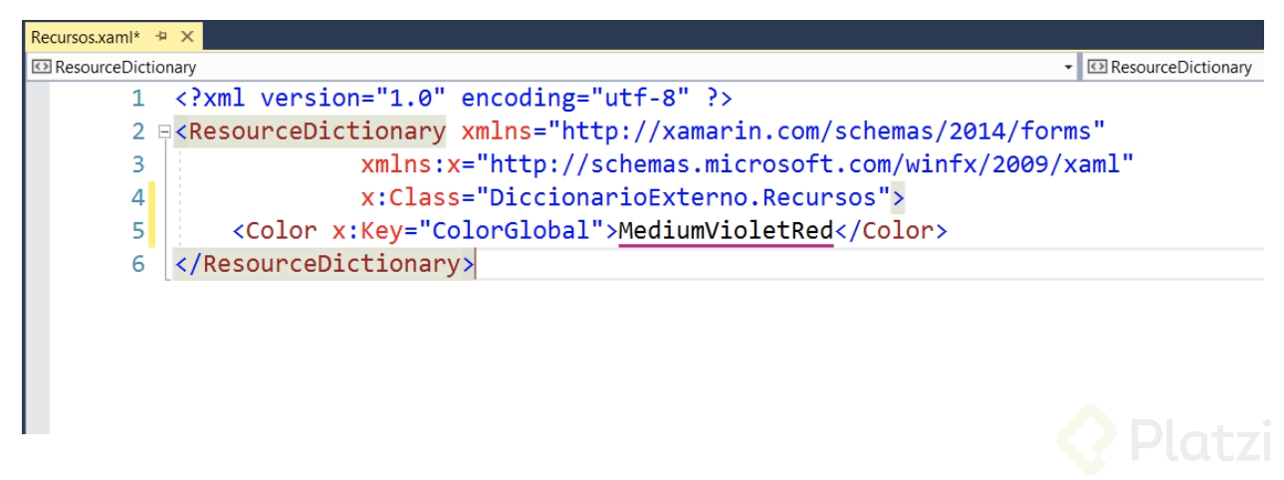
Task: Open the right ResourceDictionary member dropdown
Action: tap(1174, 67)
